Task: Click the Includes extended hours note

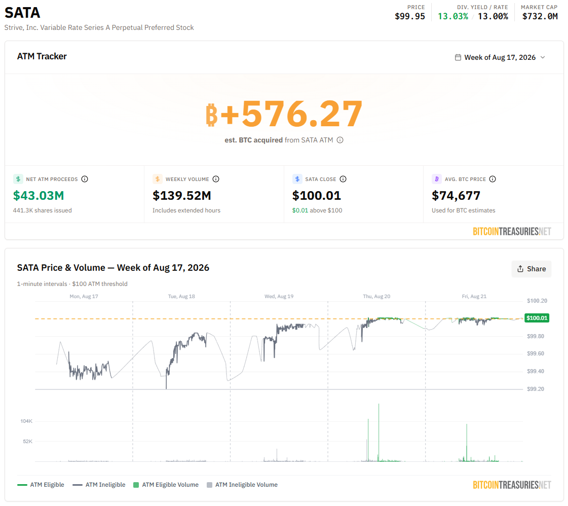Action: pyautogui.click(x=186, y=210)
